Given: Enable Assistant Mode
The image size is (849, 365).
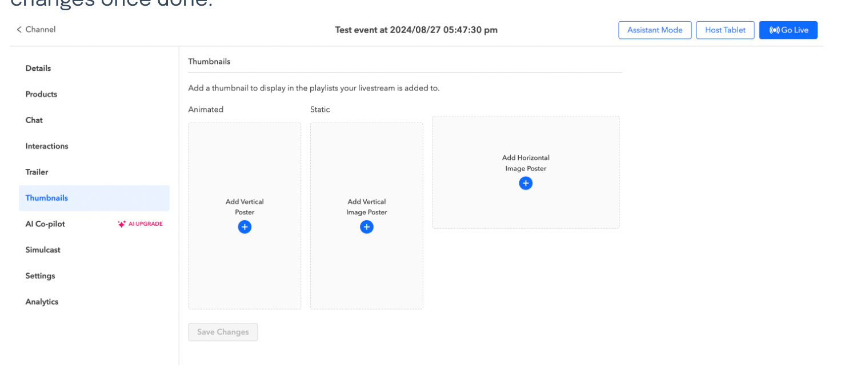Looking at the screenshot, I should [x=655, y=30].
